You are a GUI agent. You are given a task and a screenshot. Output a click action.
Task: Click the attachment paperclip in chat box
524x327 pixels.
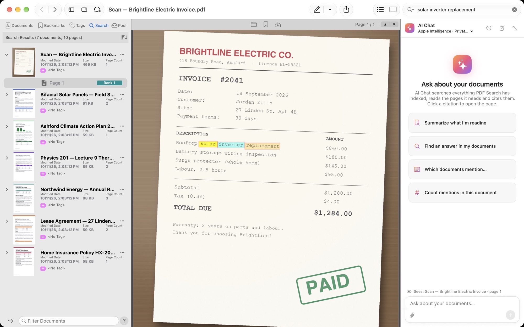click(412, 315)
